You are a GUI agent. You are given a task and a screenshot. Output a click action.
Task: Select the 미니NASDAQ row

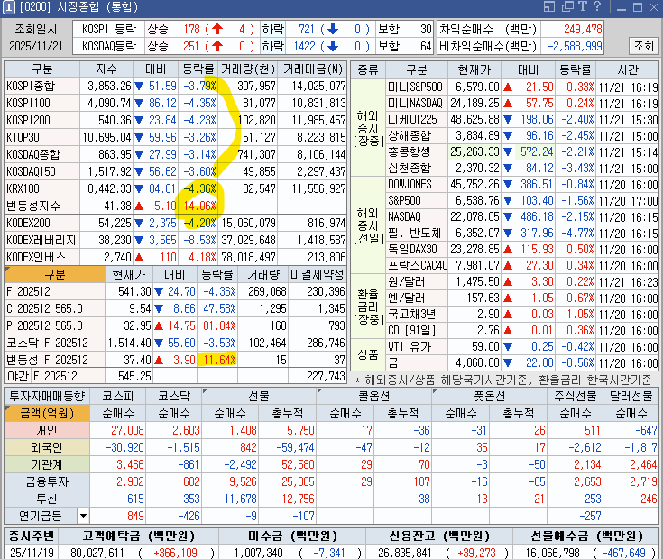point(522,103)
